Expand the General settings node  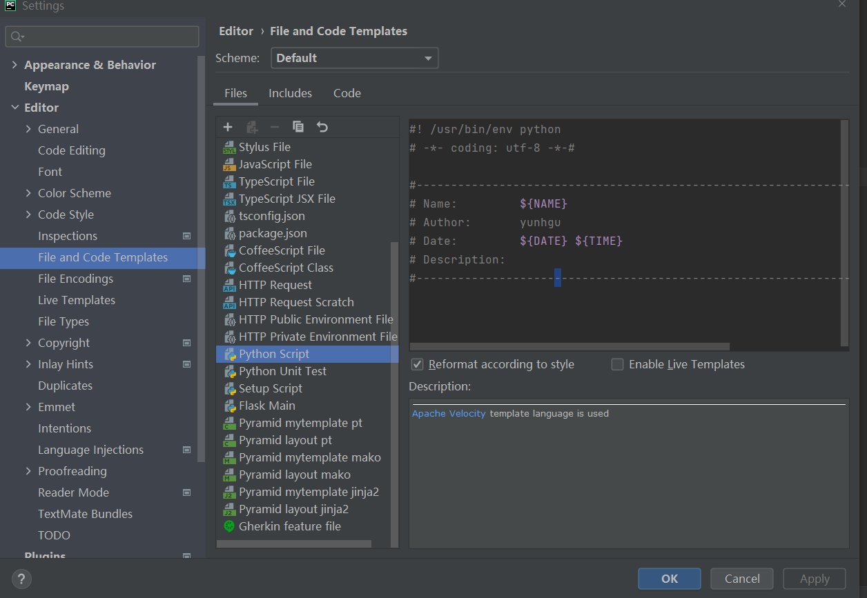coord(28,129)
